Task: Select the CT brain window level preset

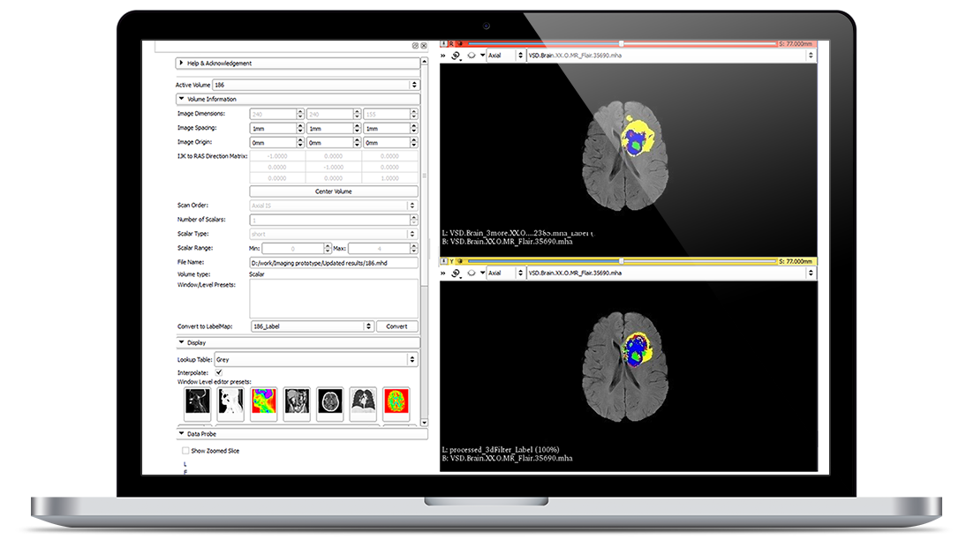Action: 330,401
